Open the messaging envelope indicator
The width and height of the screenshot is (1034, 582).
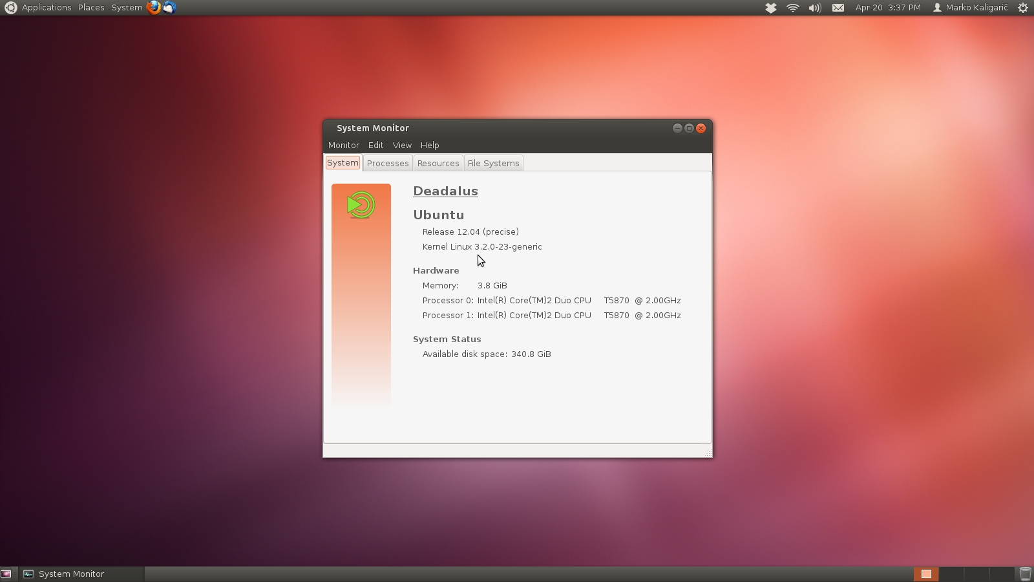(x=838, y=8)
